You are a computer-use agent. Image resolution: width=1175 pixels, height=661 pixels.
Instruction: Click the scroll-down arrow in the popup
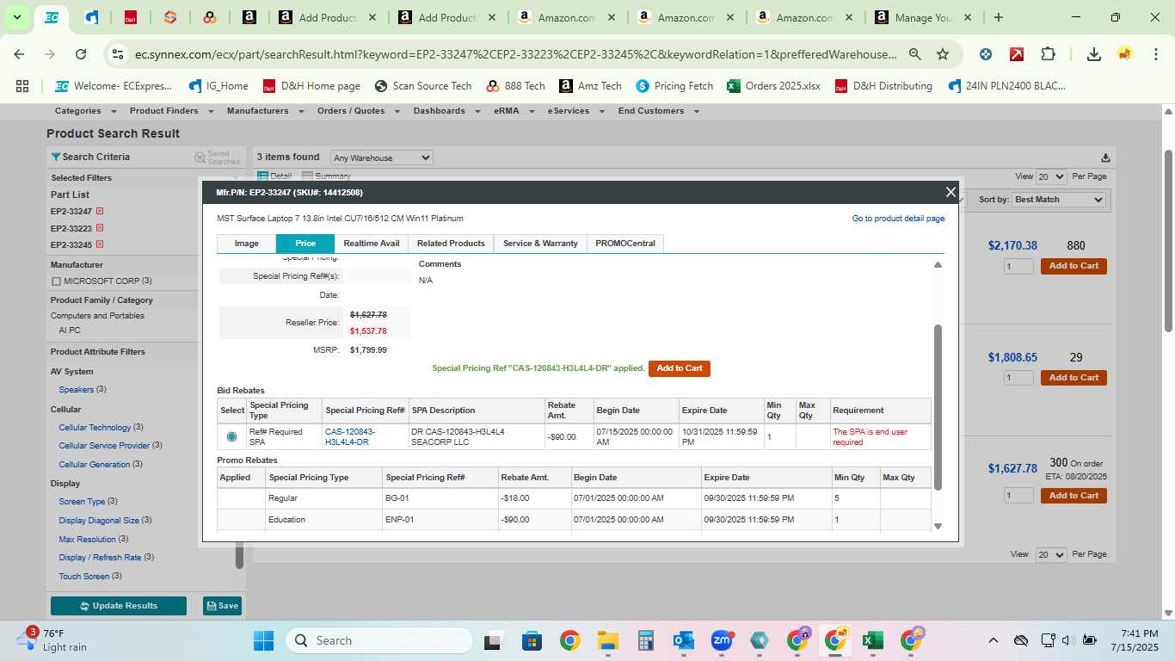tap(938, 526)
